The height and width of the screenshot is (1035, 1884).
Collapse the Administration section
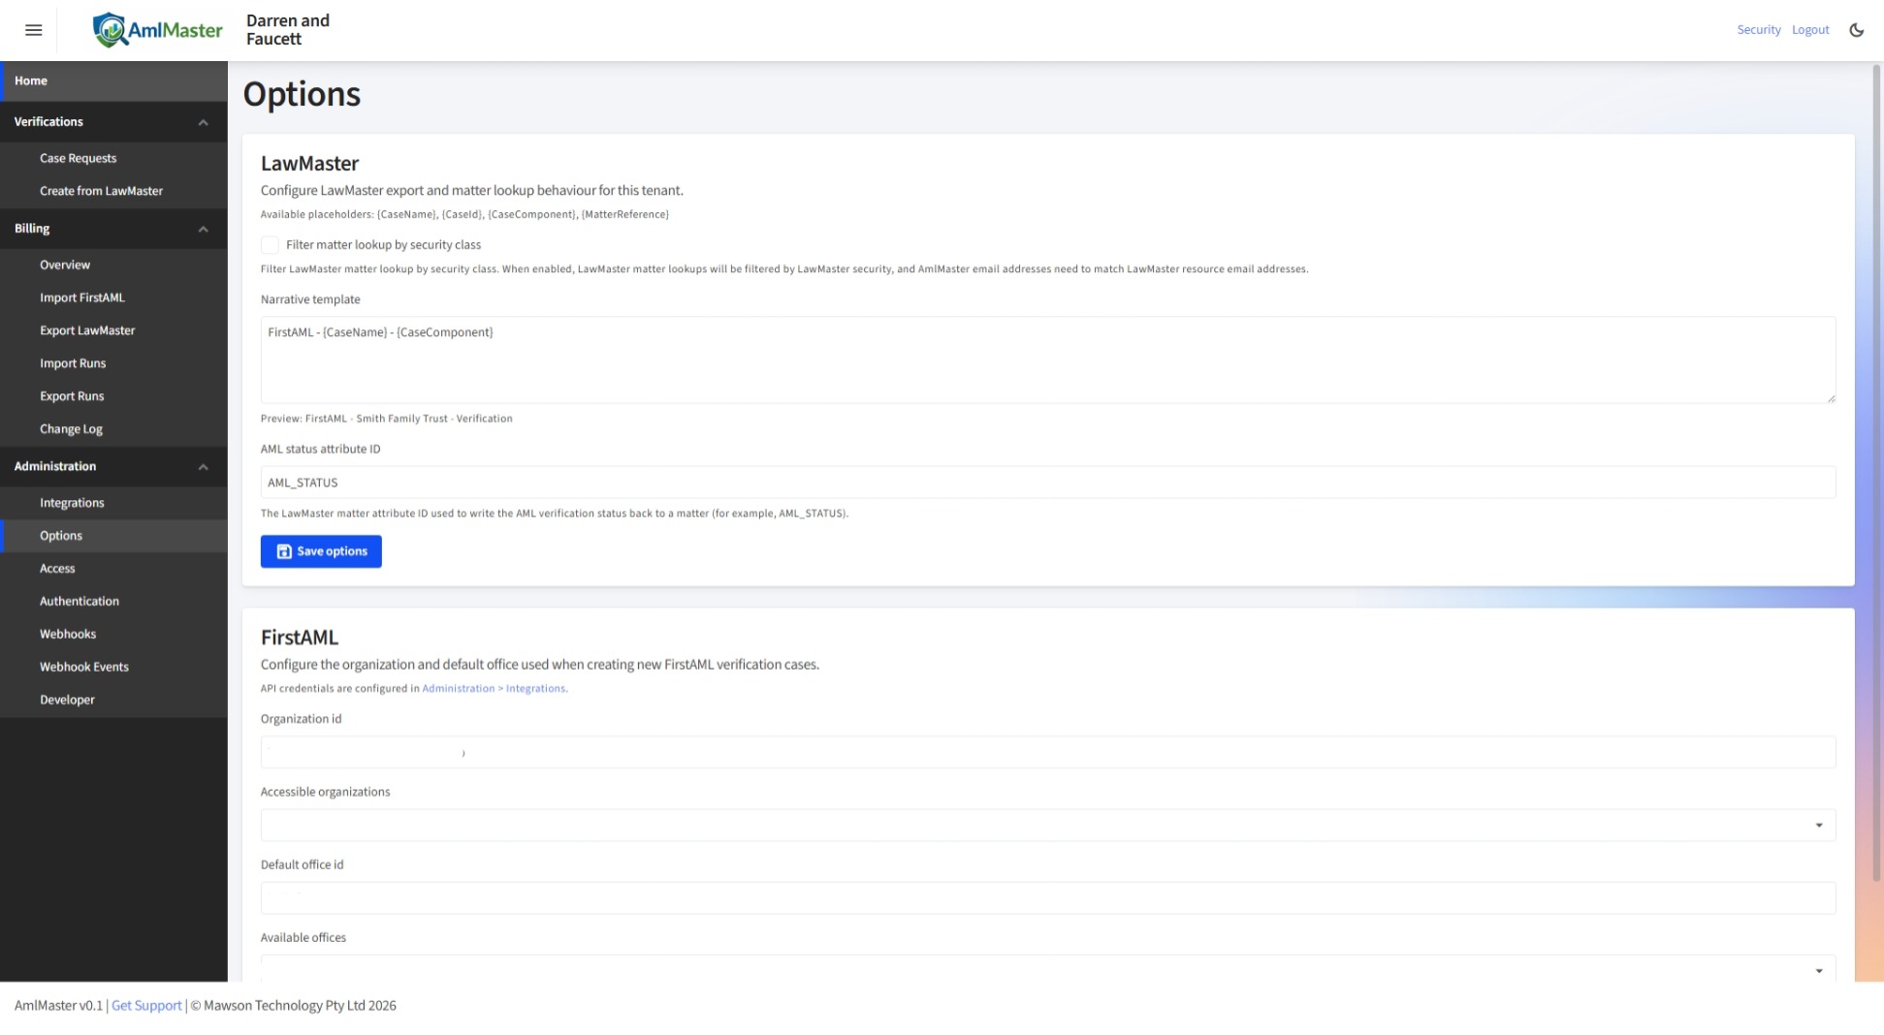pyautogui.click(x=203, y=466)
